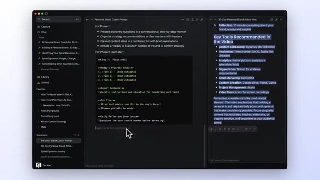Click the '30-Day Personal Brand Action Plan' pane title
The width and height of the screenshot is (320, 180).
[238, 20]
